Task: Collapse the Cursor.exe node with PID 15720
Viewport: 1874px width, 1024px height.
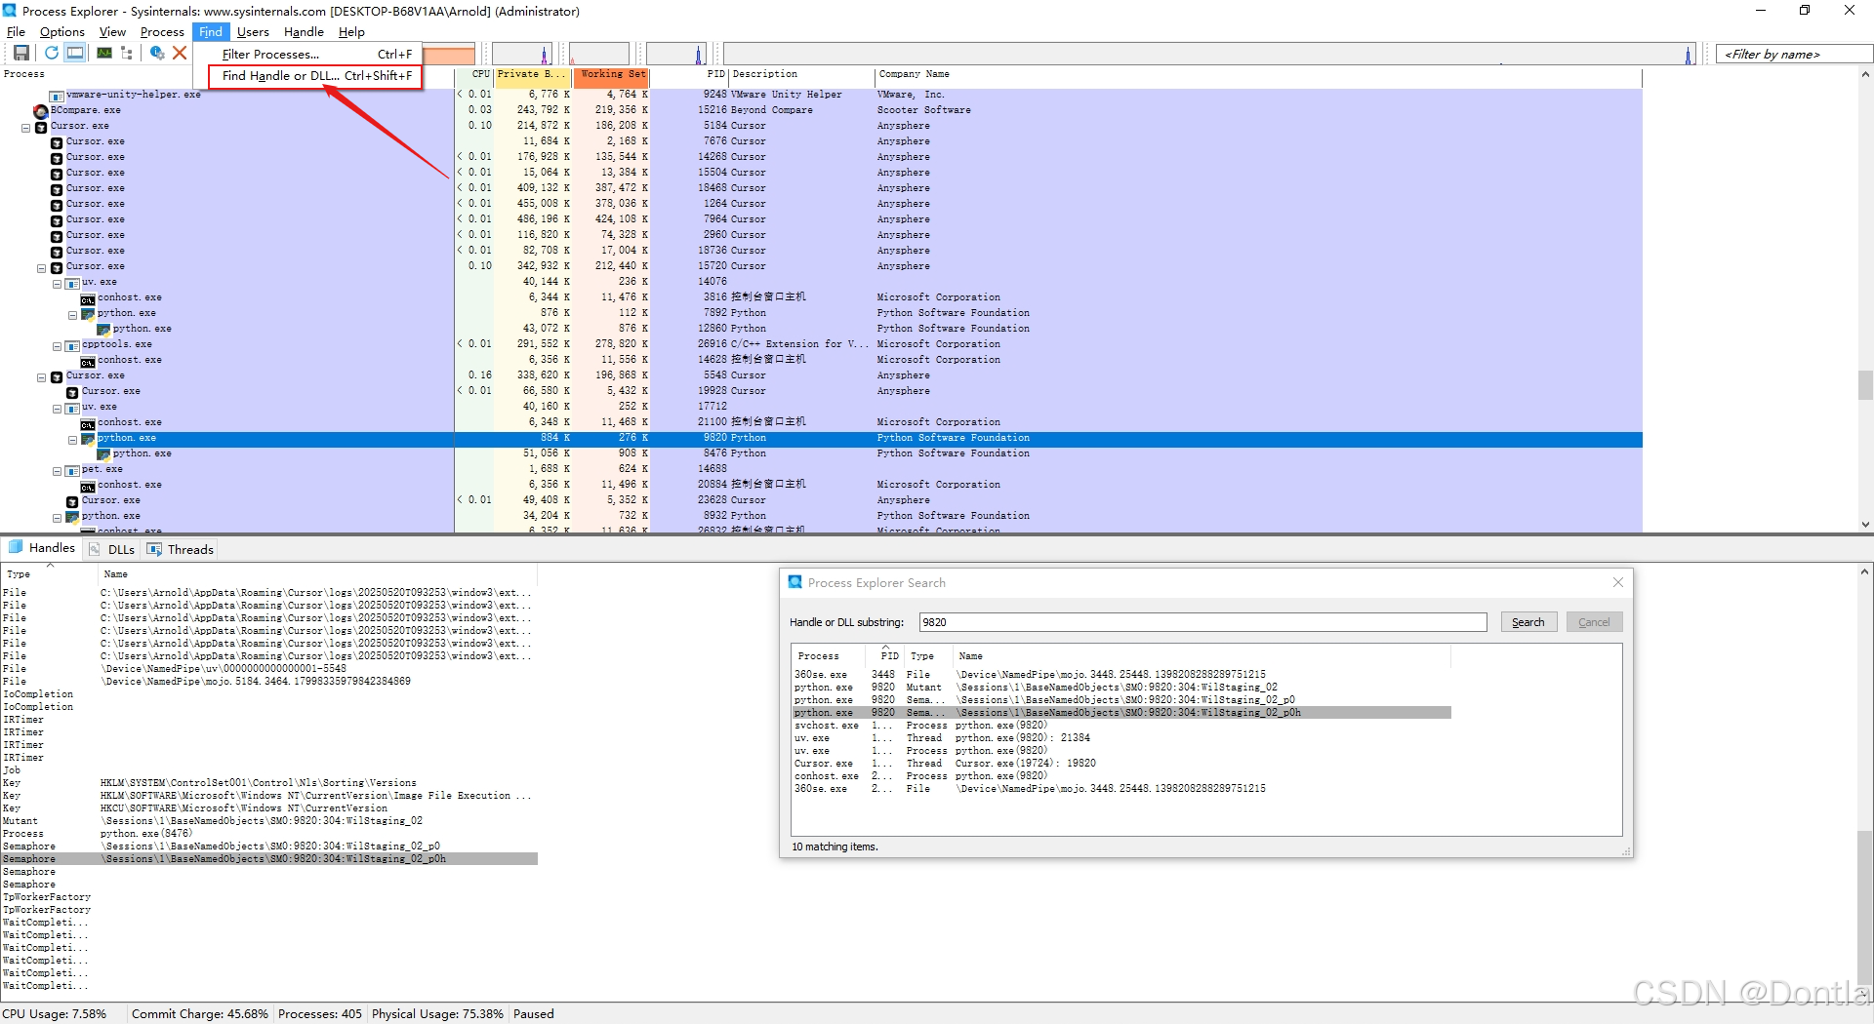Action: tap(42, 268)
